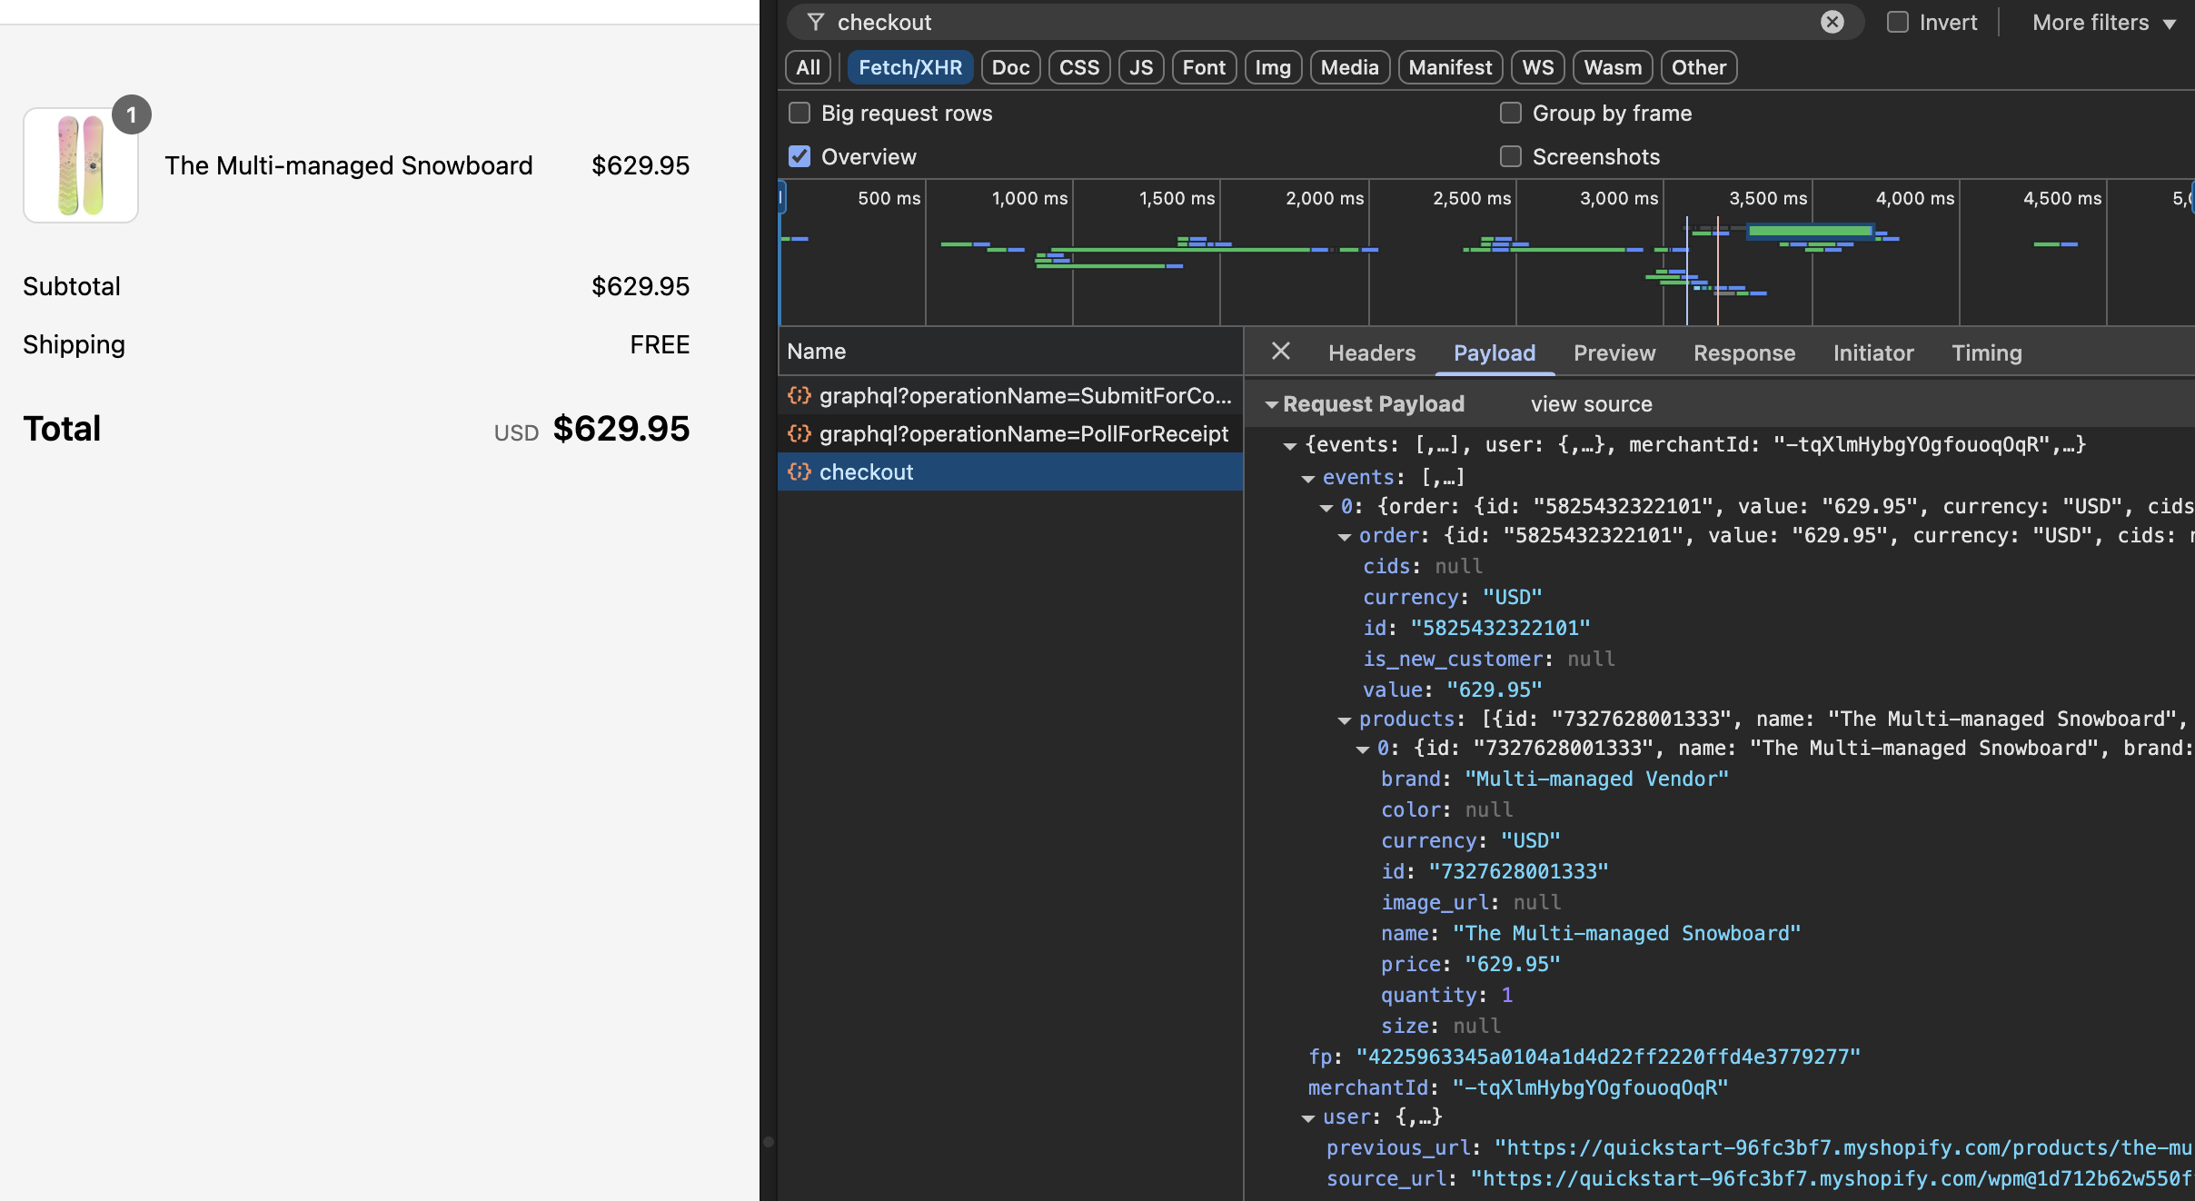Click the quantity badge on product image
Viewport: 2195px width, 1201px height.
[x=132, y=114]
